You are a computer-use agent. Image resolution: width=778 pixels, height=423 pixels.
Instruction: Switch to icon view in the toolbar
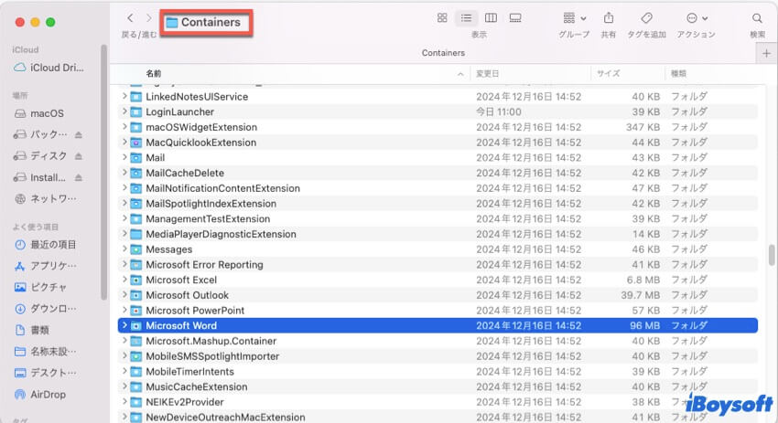coord(442,18)
